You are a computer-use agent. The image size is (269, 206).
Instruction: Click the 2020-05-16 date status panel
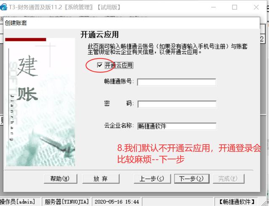pos(117,202)
